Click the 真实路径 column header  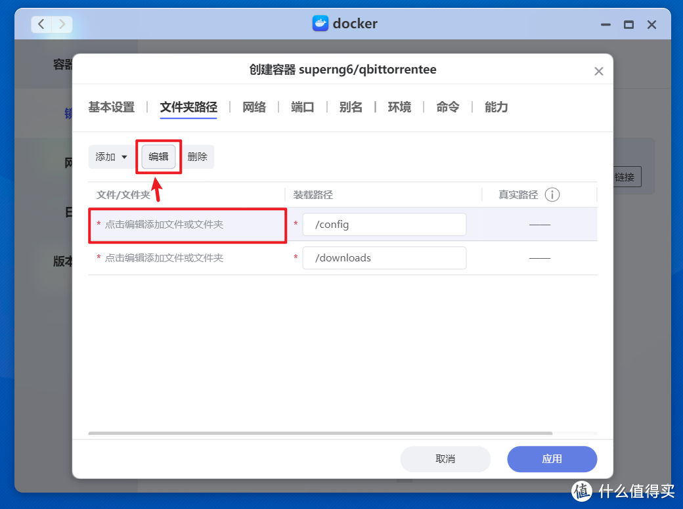tap(518, 195)
